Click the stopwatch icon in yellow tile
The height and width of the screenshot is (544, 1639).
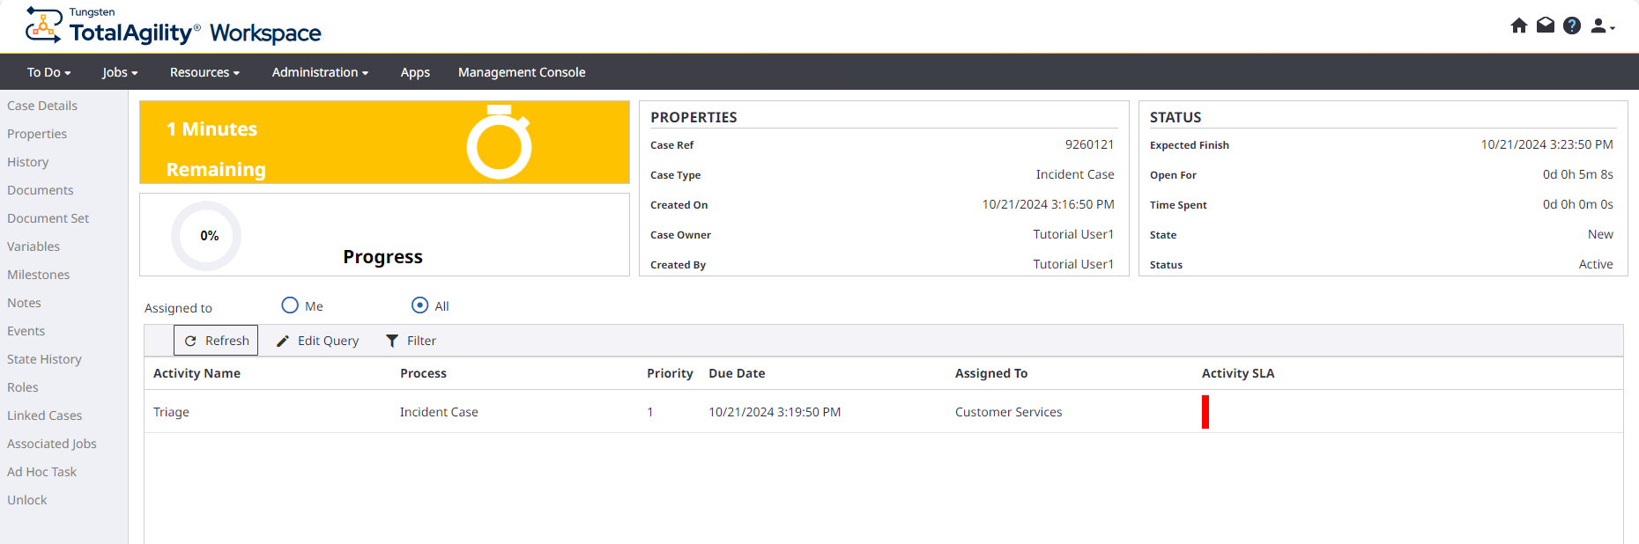coord(499,143)
